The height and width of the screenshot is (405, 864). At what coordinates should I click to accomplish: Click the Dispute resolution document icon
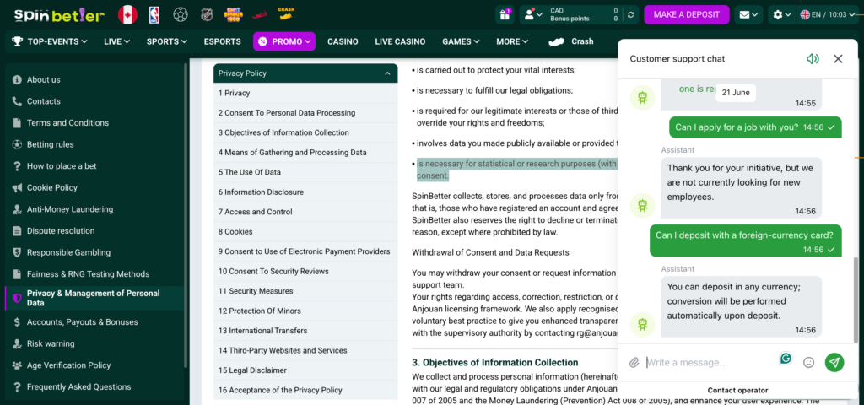pos(17,231)
